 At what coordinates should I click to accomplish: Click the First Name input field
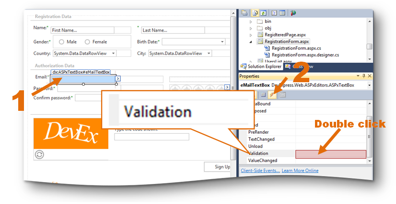point(82,30)
